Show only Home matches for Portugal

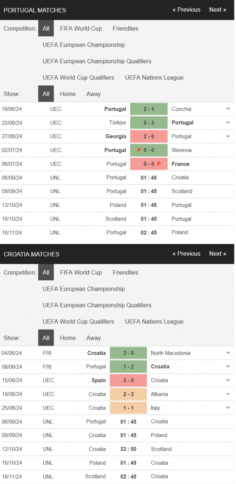[68, 94]
